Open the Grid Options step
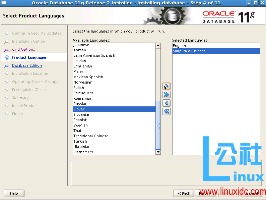Image resolution: width=266 pixels, height=200 pixels. tap(23, 49)
